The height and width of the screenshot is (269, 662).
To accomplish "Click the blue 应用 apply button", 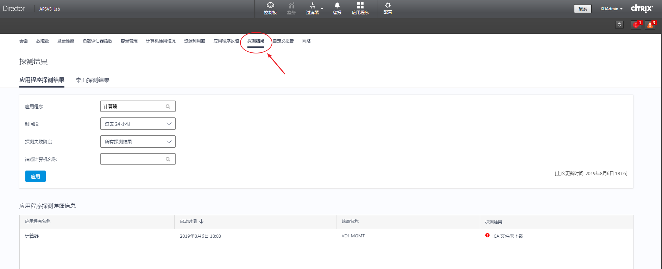I will [36, 177].
